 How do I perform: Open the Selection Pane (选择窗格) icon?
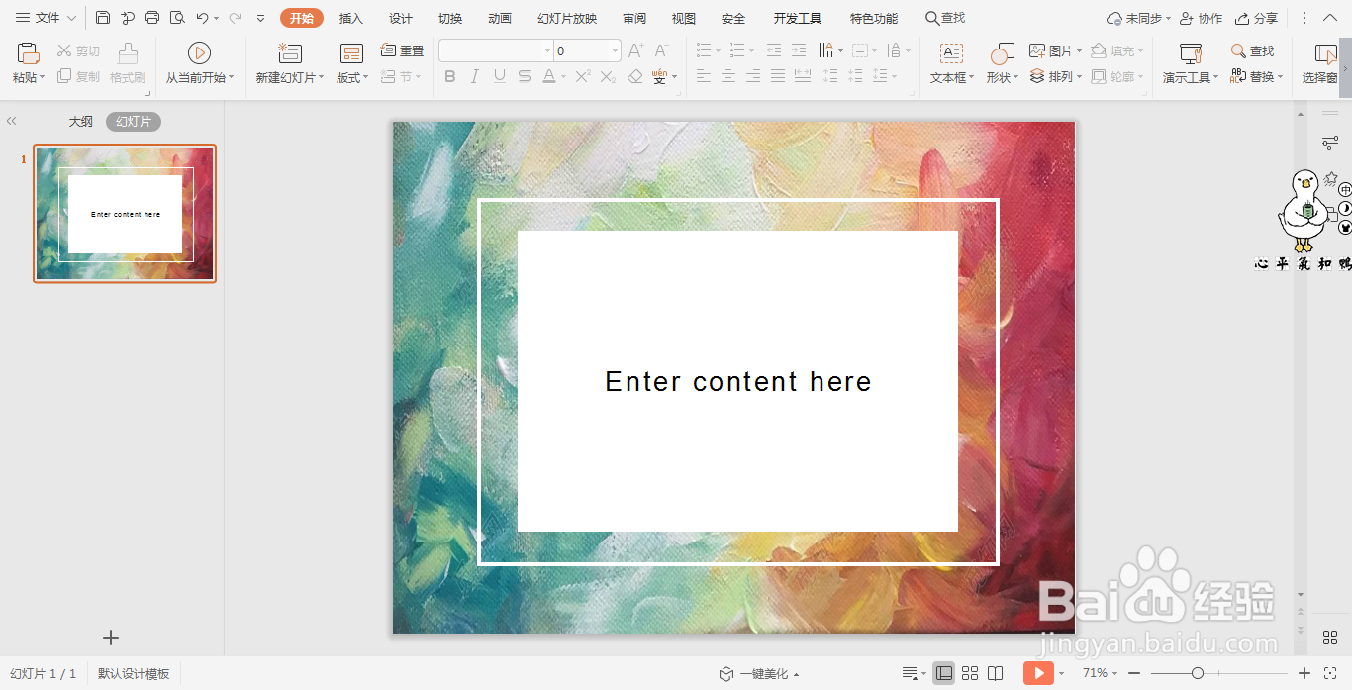pyautogui.click(x=1325, y=53)
